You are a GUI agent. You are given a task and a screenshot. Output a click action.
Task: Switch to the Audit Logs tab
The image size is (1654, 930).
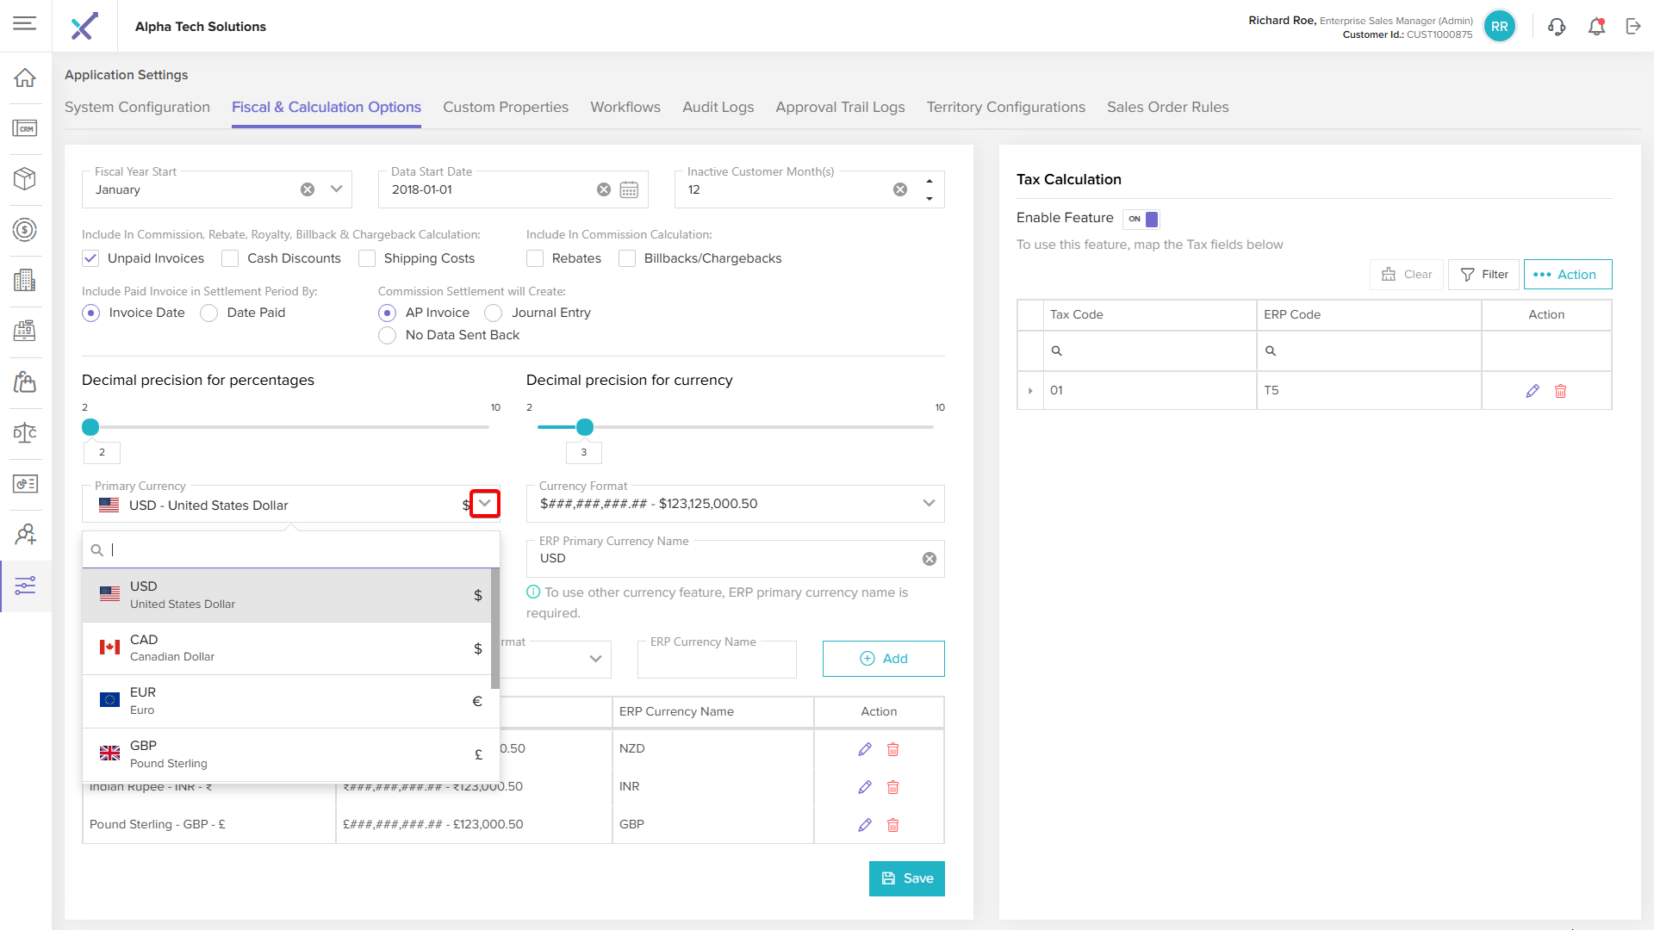coord(718,107)
